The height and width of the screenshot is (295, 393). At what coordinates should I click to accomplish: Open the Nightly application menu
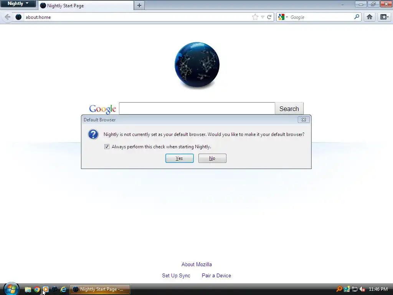[18, 3]
